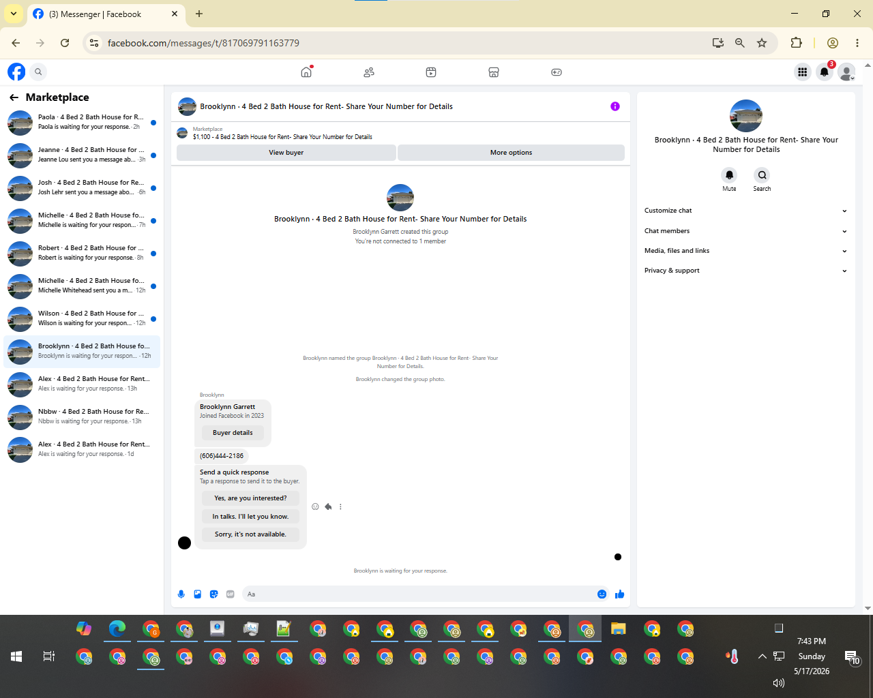Send quick reply "Yes, are you interested?"
Screen dimensions: 873x698
(x=250, y=498)
